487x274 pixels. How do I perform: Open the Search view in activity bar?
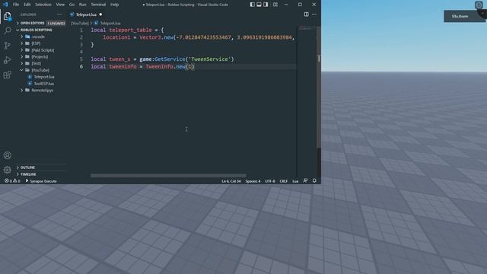[7, 30]
